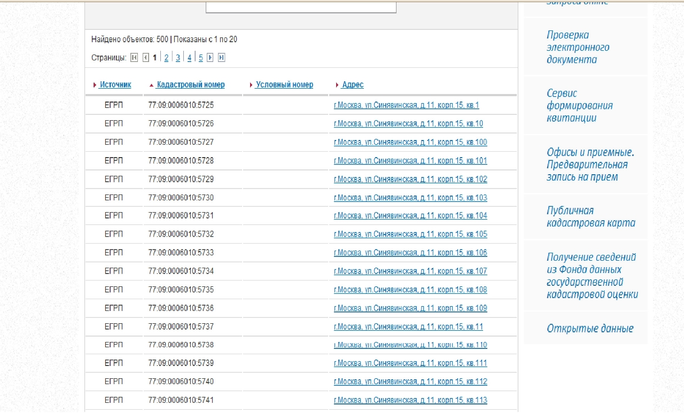Jump to last page using pagination icon
The image size is (684, 413).
point(221,58)
